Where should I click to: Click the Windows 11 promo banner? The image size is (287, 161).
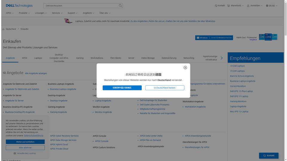214,38
